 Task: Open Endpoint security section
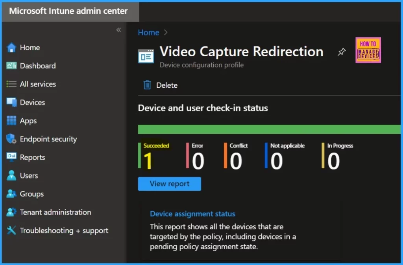48,139
